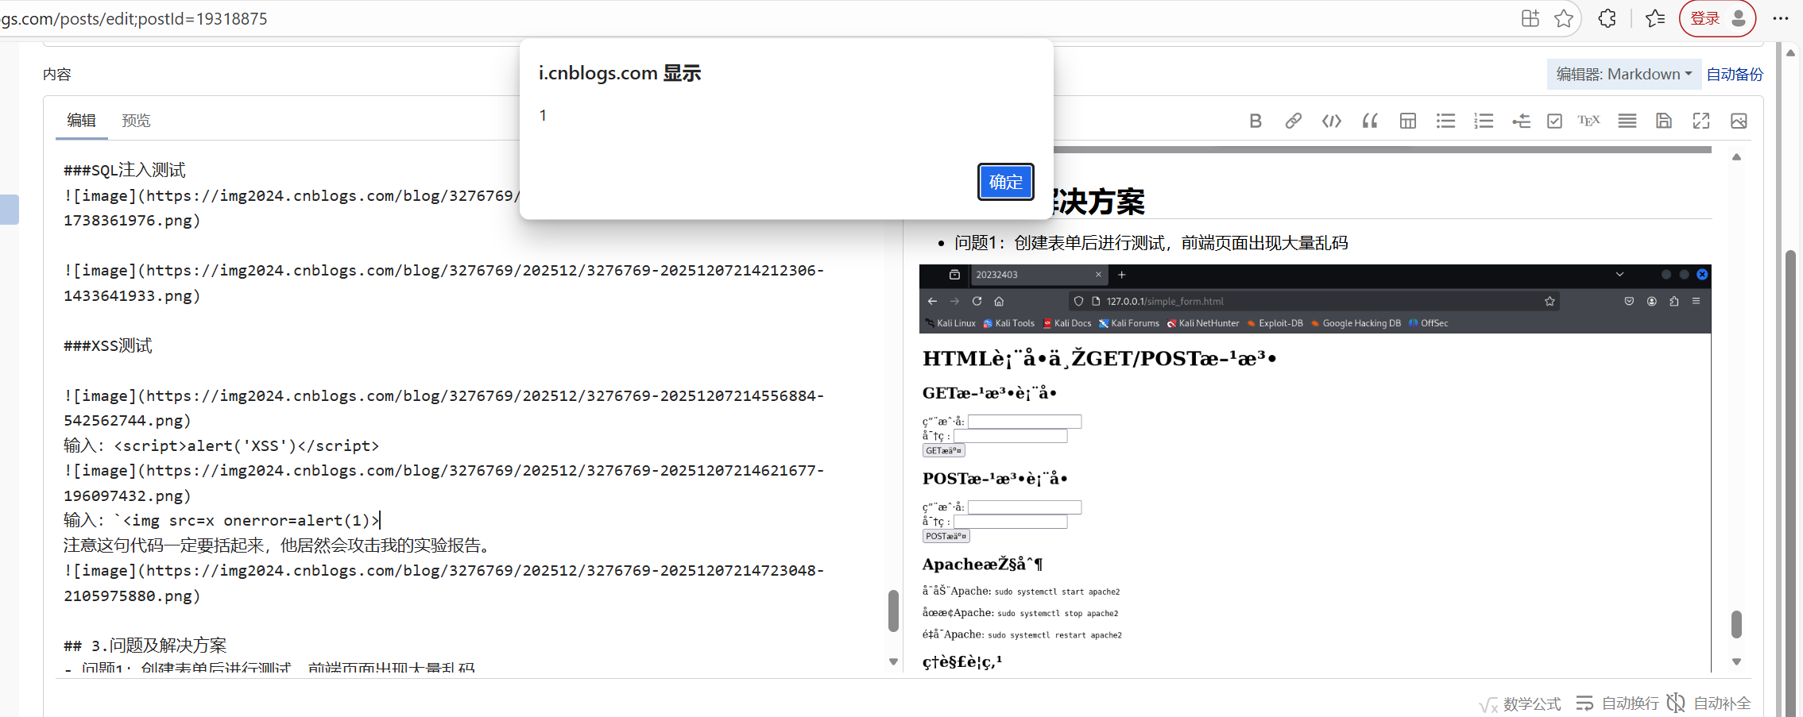1803x717 pixels.
Task: Insert a code block via the code icon
Action: click(x=1331, y=121)
